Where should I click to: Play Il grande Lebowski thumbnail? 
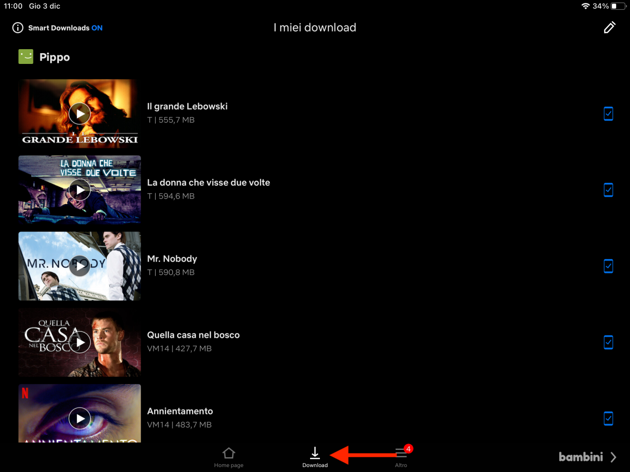click(80, 114)
